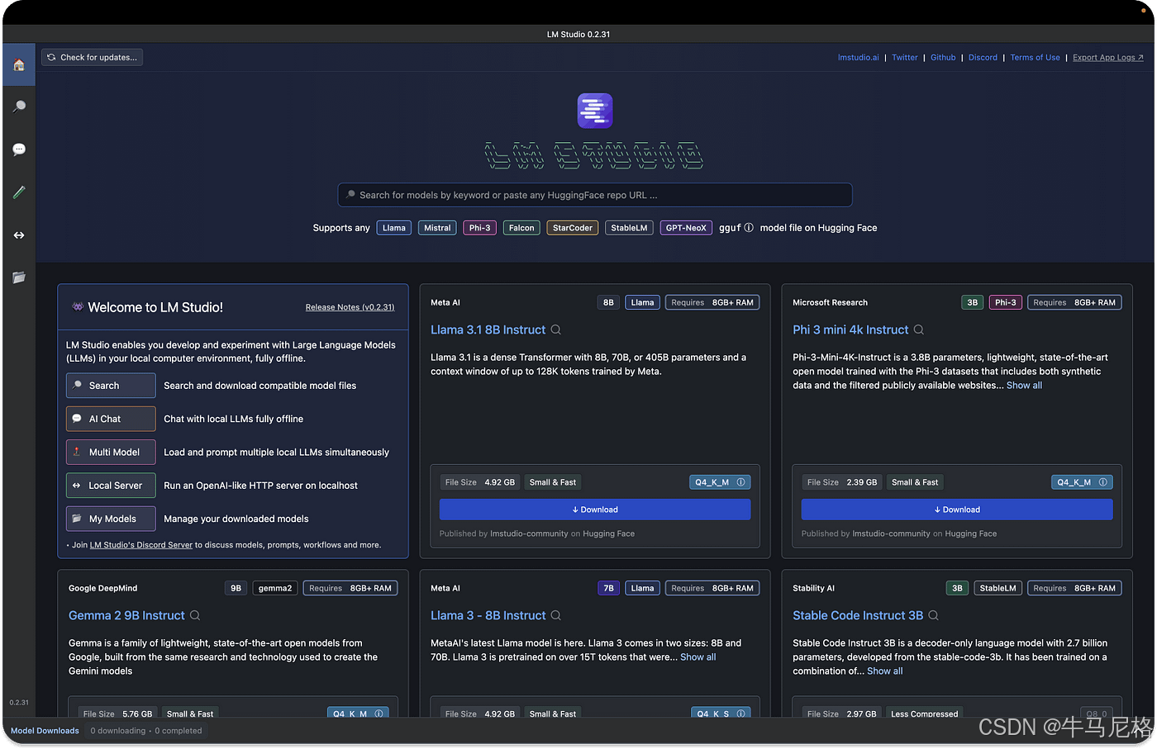Search icon next to Phi 3 mini 4k Instruct
Screen dimensions: 1157x749
[918, 329]
